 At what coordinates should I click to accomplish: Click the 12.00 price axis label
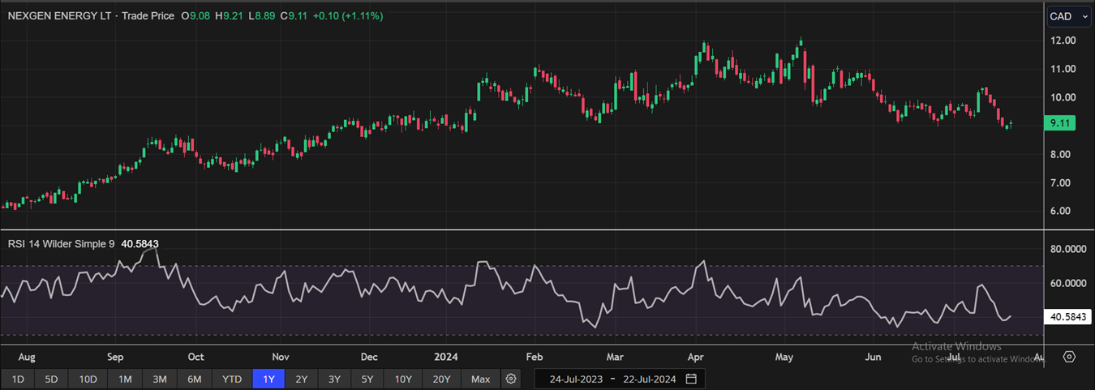(1063, 41)
